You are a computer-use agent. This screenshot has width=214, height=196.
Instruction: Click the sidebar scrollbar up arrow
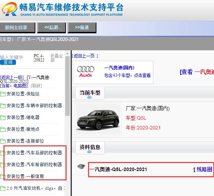(x=67, y=54)
